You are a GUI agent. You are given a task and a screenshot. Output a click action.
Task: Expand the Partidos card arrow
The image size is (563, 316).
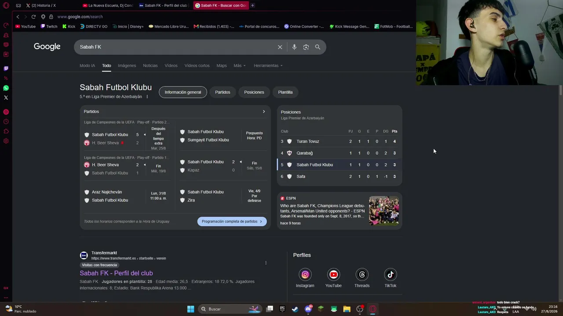click(x=264, y=111)
